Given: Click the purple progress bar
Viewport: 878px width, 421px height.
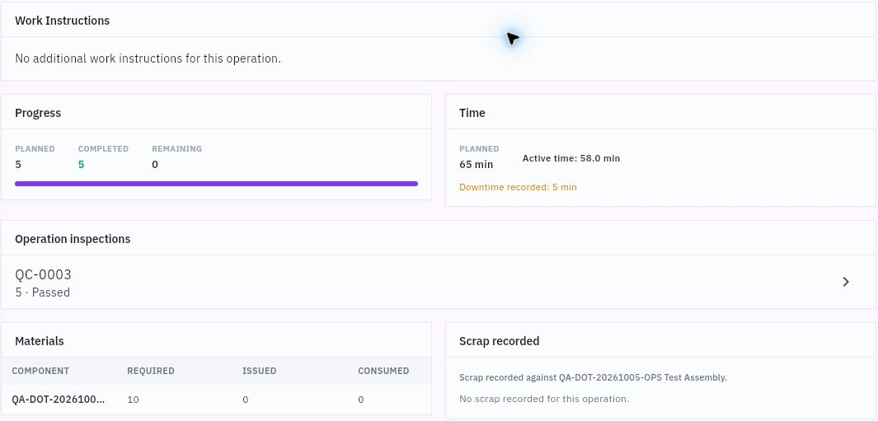Looking at the screenshot, I should pos(216,184).
